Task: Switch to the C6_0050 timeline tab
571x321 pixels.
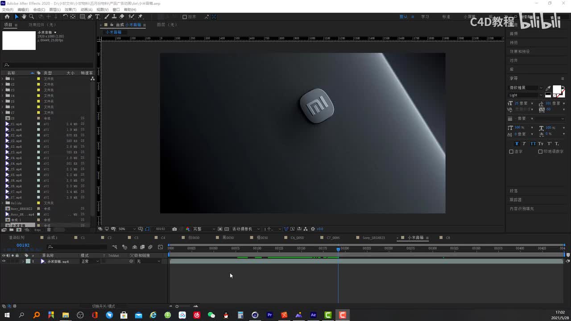Action: [297, 238]
